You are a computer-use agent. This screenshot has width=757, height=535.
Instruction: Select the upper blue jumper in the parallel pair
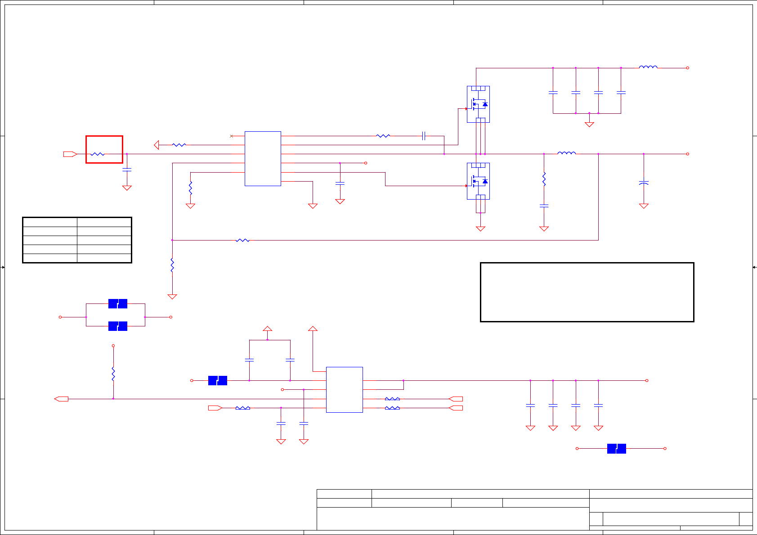(118, 303)
